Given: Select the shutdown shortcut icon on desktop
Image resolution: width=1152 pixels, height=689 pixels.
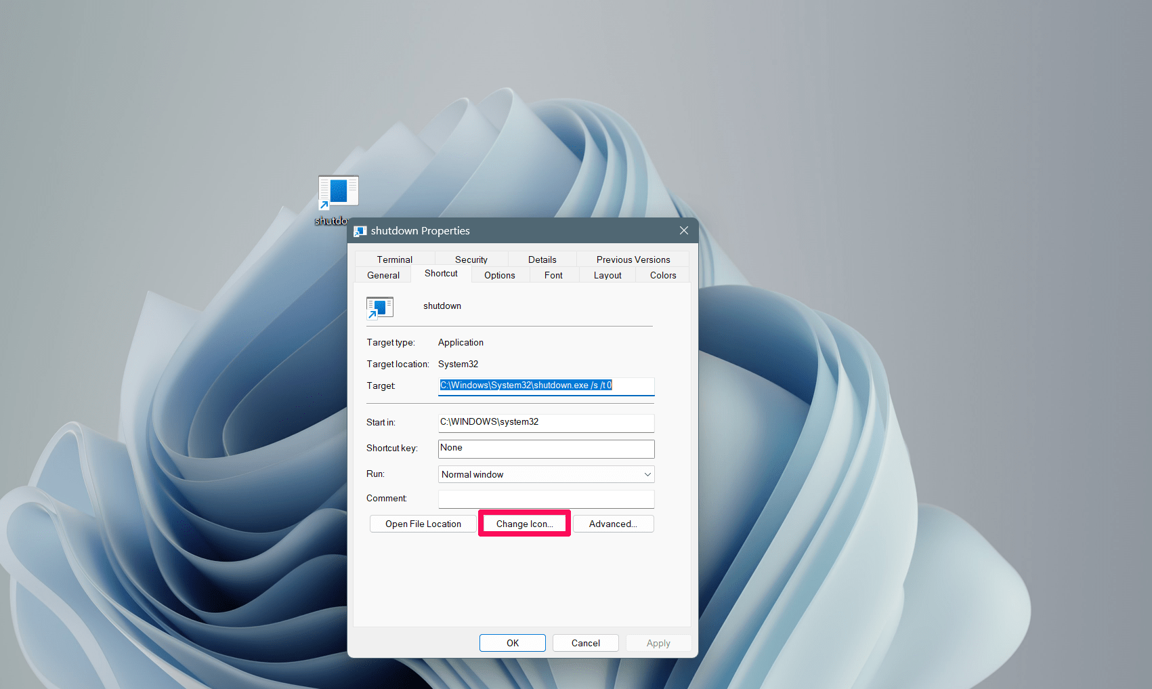Looking at the screenshot, I should [x=338, y=192].
